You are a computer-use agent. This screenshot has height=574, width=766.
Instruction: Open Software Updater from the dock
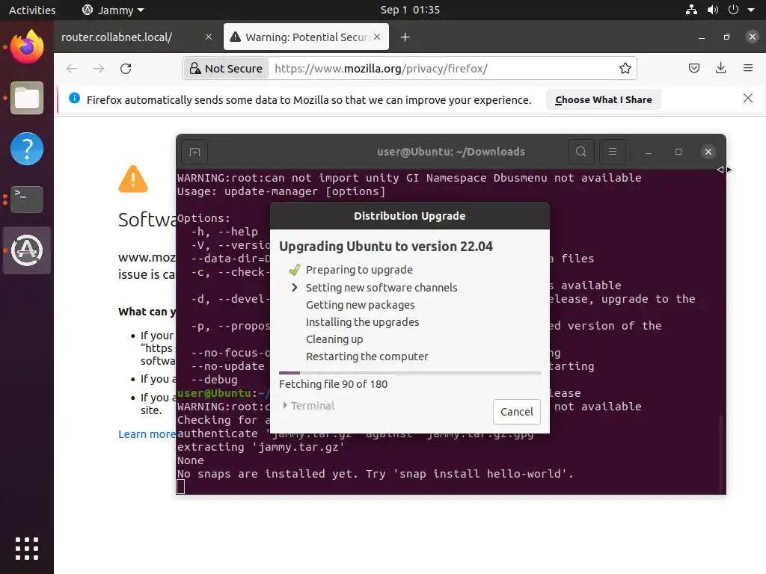pos(27,250)
